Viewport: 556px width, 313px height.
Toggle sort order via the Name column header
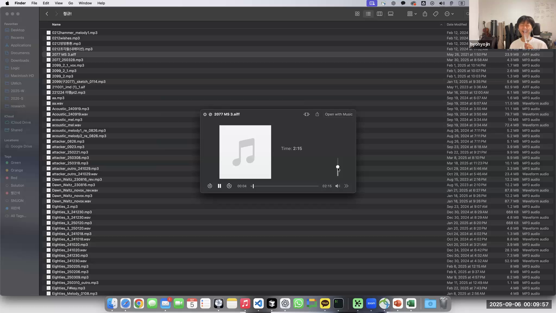[x=56, y=24]
